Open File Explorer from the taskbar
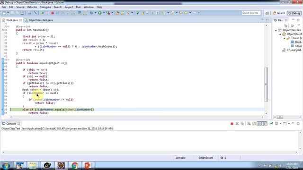The width and height of the screenshot is (303, 170). tap(33, 165)
